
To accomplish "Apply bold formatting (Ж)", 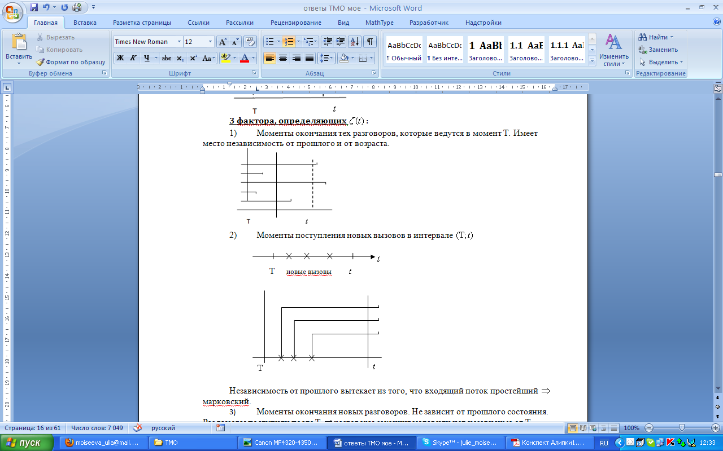I will [120, 58].
